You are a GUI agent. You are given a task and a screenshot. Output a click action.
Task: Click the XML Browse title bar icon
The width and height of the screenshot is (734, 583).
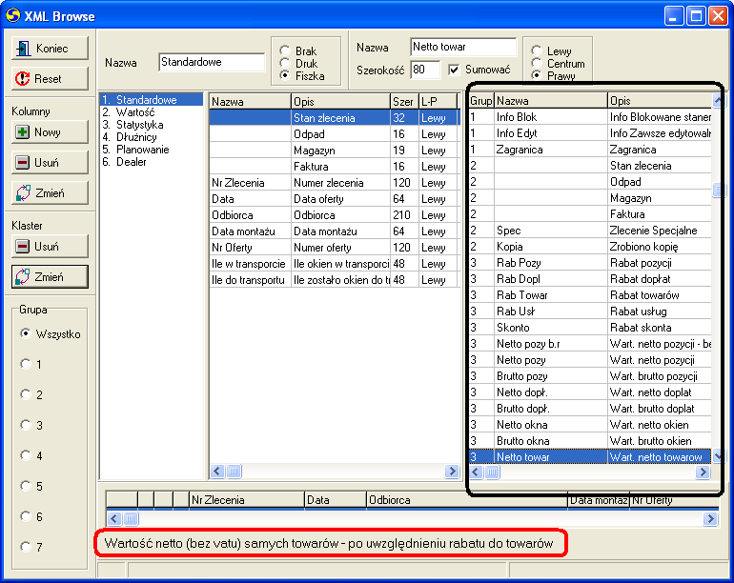tap(12, 15)
